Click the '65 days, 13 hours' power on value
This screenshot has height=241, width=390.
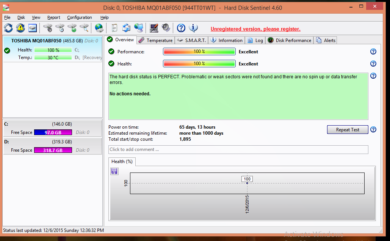[x=197, y=127]
